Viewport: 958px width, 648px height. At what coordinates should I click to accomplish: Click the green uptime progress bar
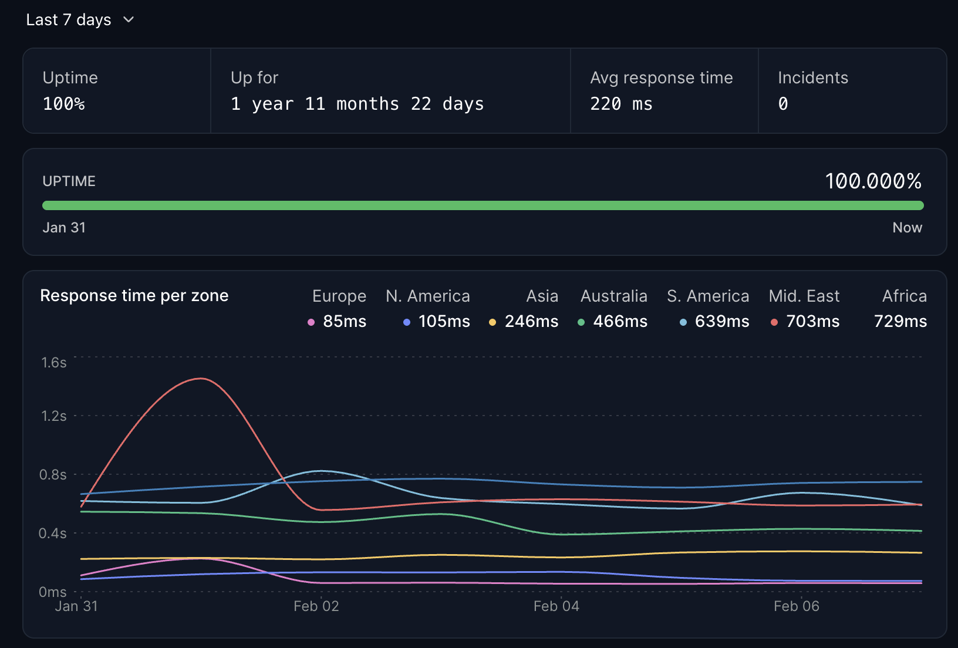pos(483,205)
